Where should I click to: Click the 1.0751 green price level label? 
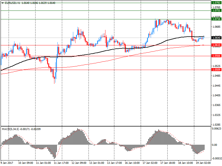coord(216,11)
